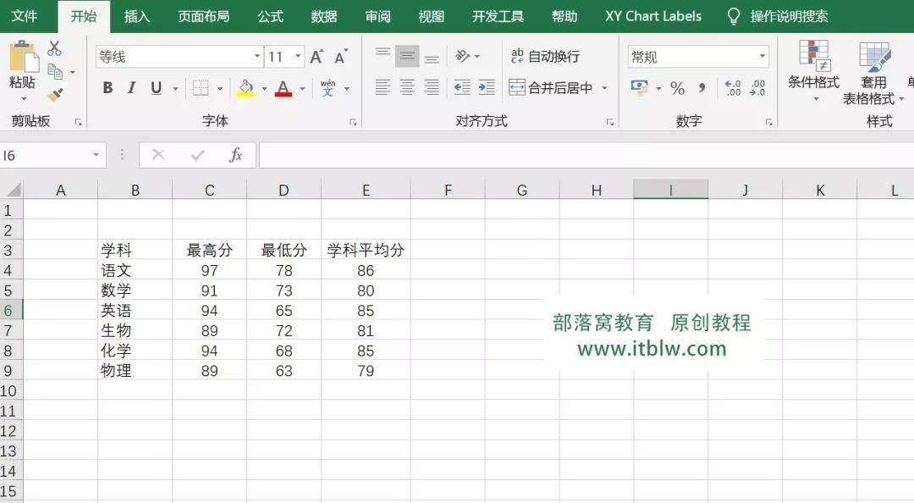Viewport: 914px width, 503px height.
Task: Click the red font color A icon
Action: [284, 88]
